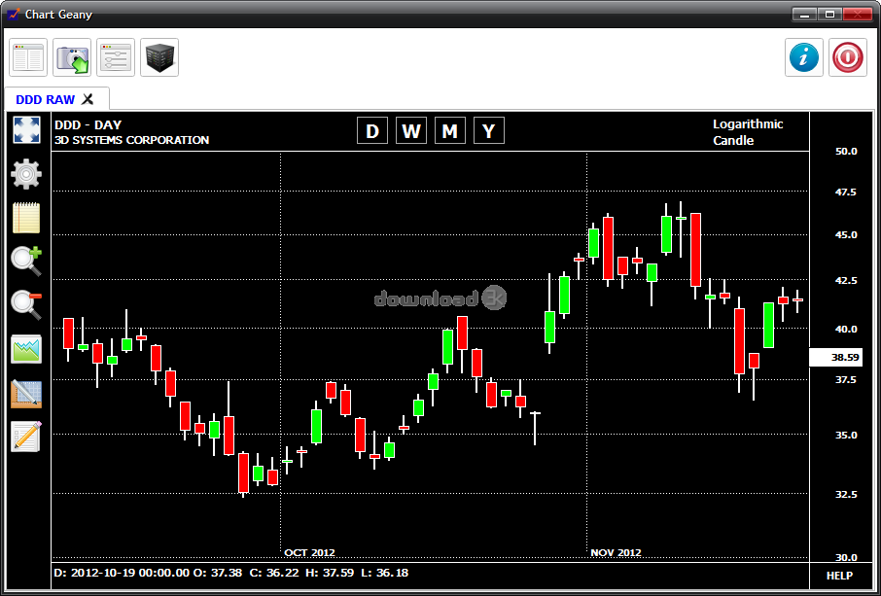881x596 pixels.
Task: Select the D daily timeframe button
Action: [x=372, y=131]
